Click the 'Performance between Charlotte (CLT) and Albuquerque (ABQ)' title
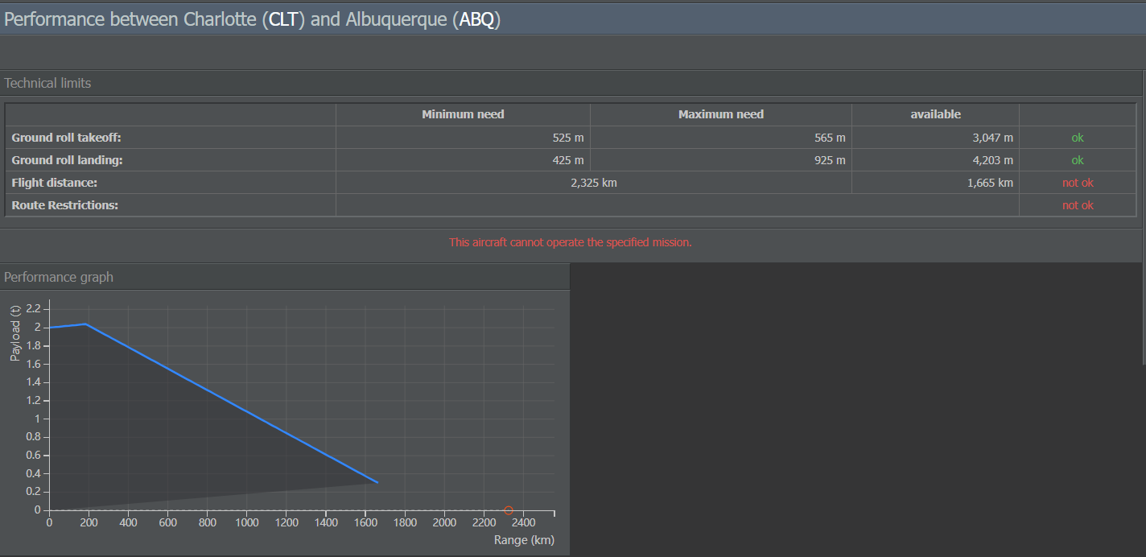The width and height of the screenshot is (1146, 557). tap(253, 20)
